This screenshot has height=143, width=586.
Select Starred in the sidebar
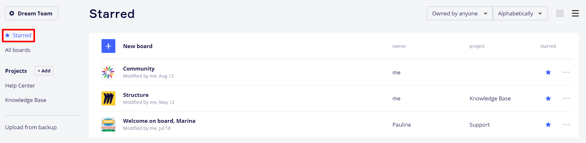pyautogui.click(x=19, y=35)
